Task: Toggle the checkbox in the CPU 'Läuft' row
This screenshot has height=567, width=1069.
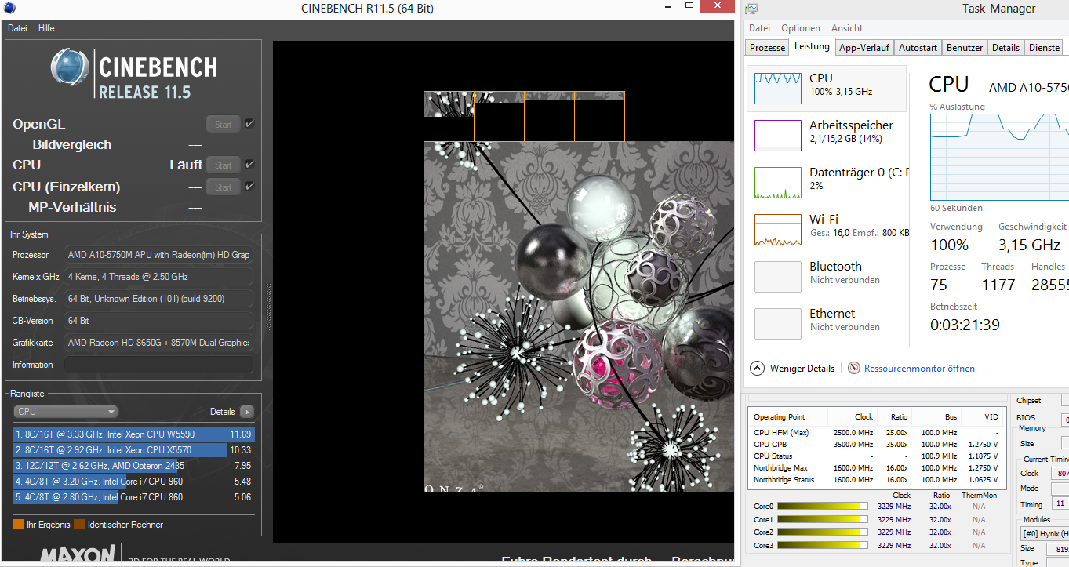Action: coord(249,165)
